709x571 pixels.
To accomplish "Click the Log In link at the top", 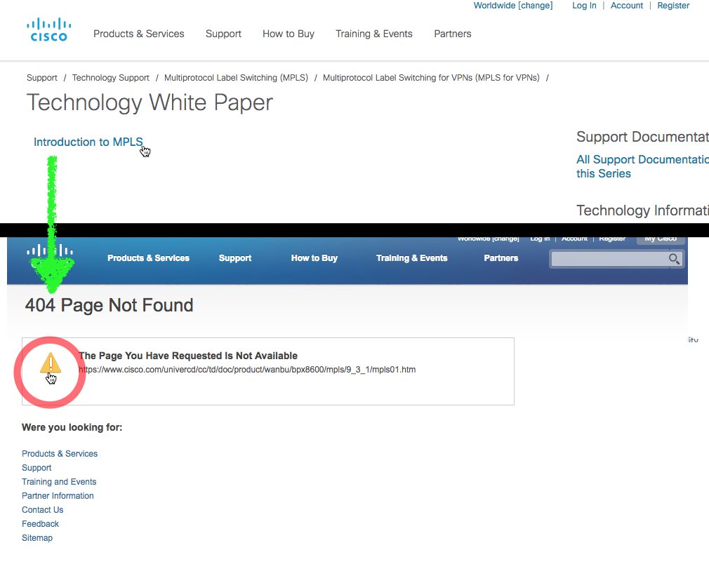I will point(584,6).
